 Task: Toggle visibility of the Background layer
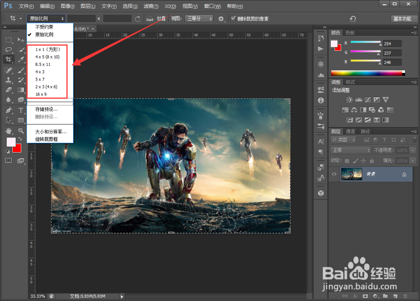coord(334,174)
